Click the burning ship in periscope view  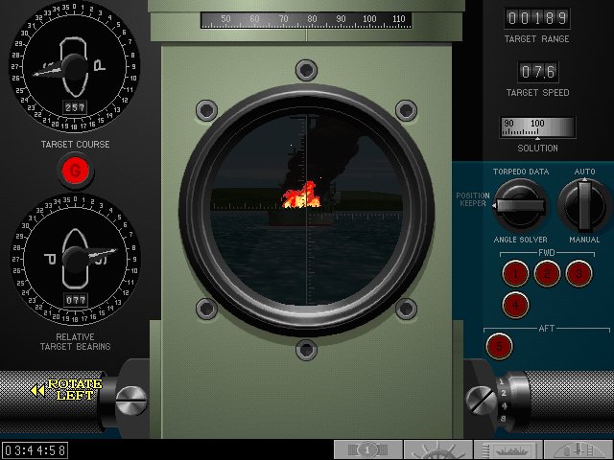pos(301,195)
